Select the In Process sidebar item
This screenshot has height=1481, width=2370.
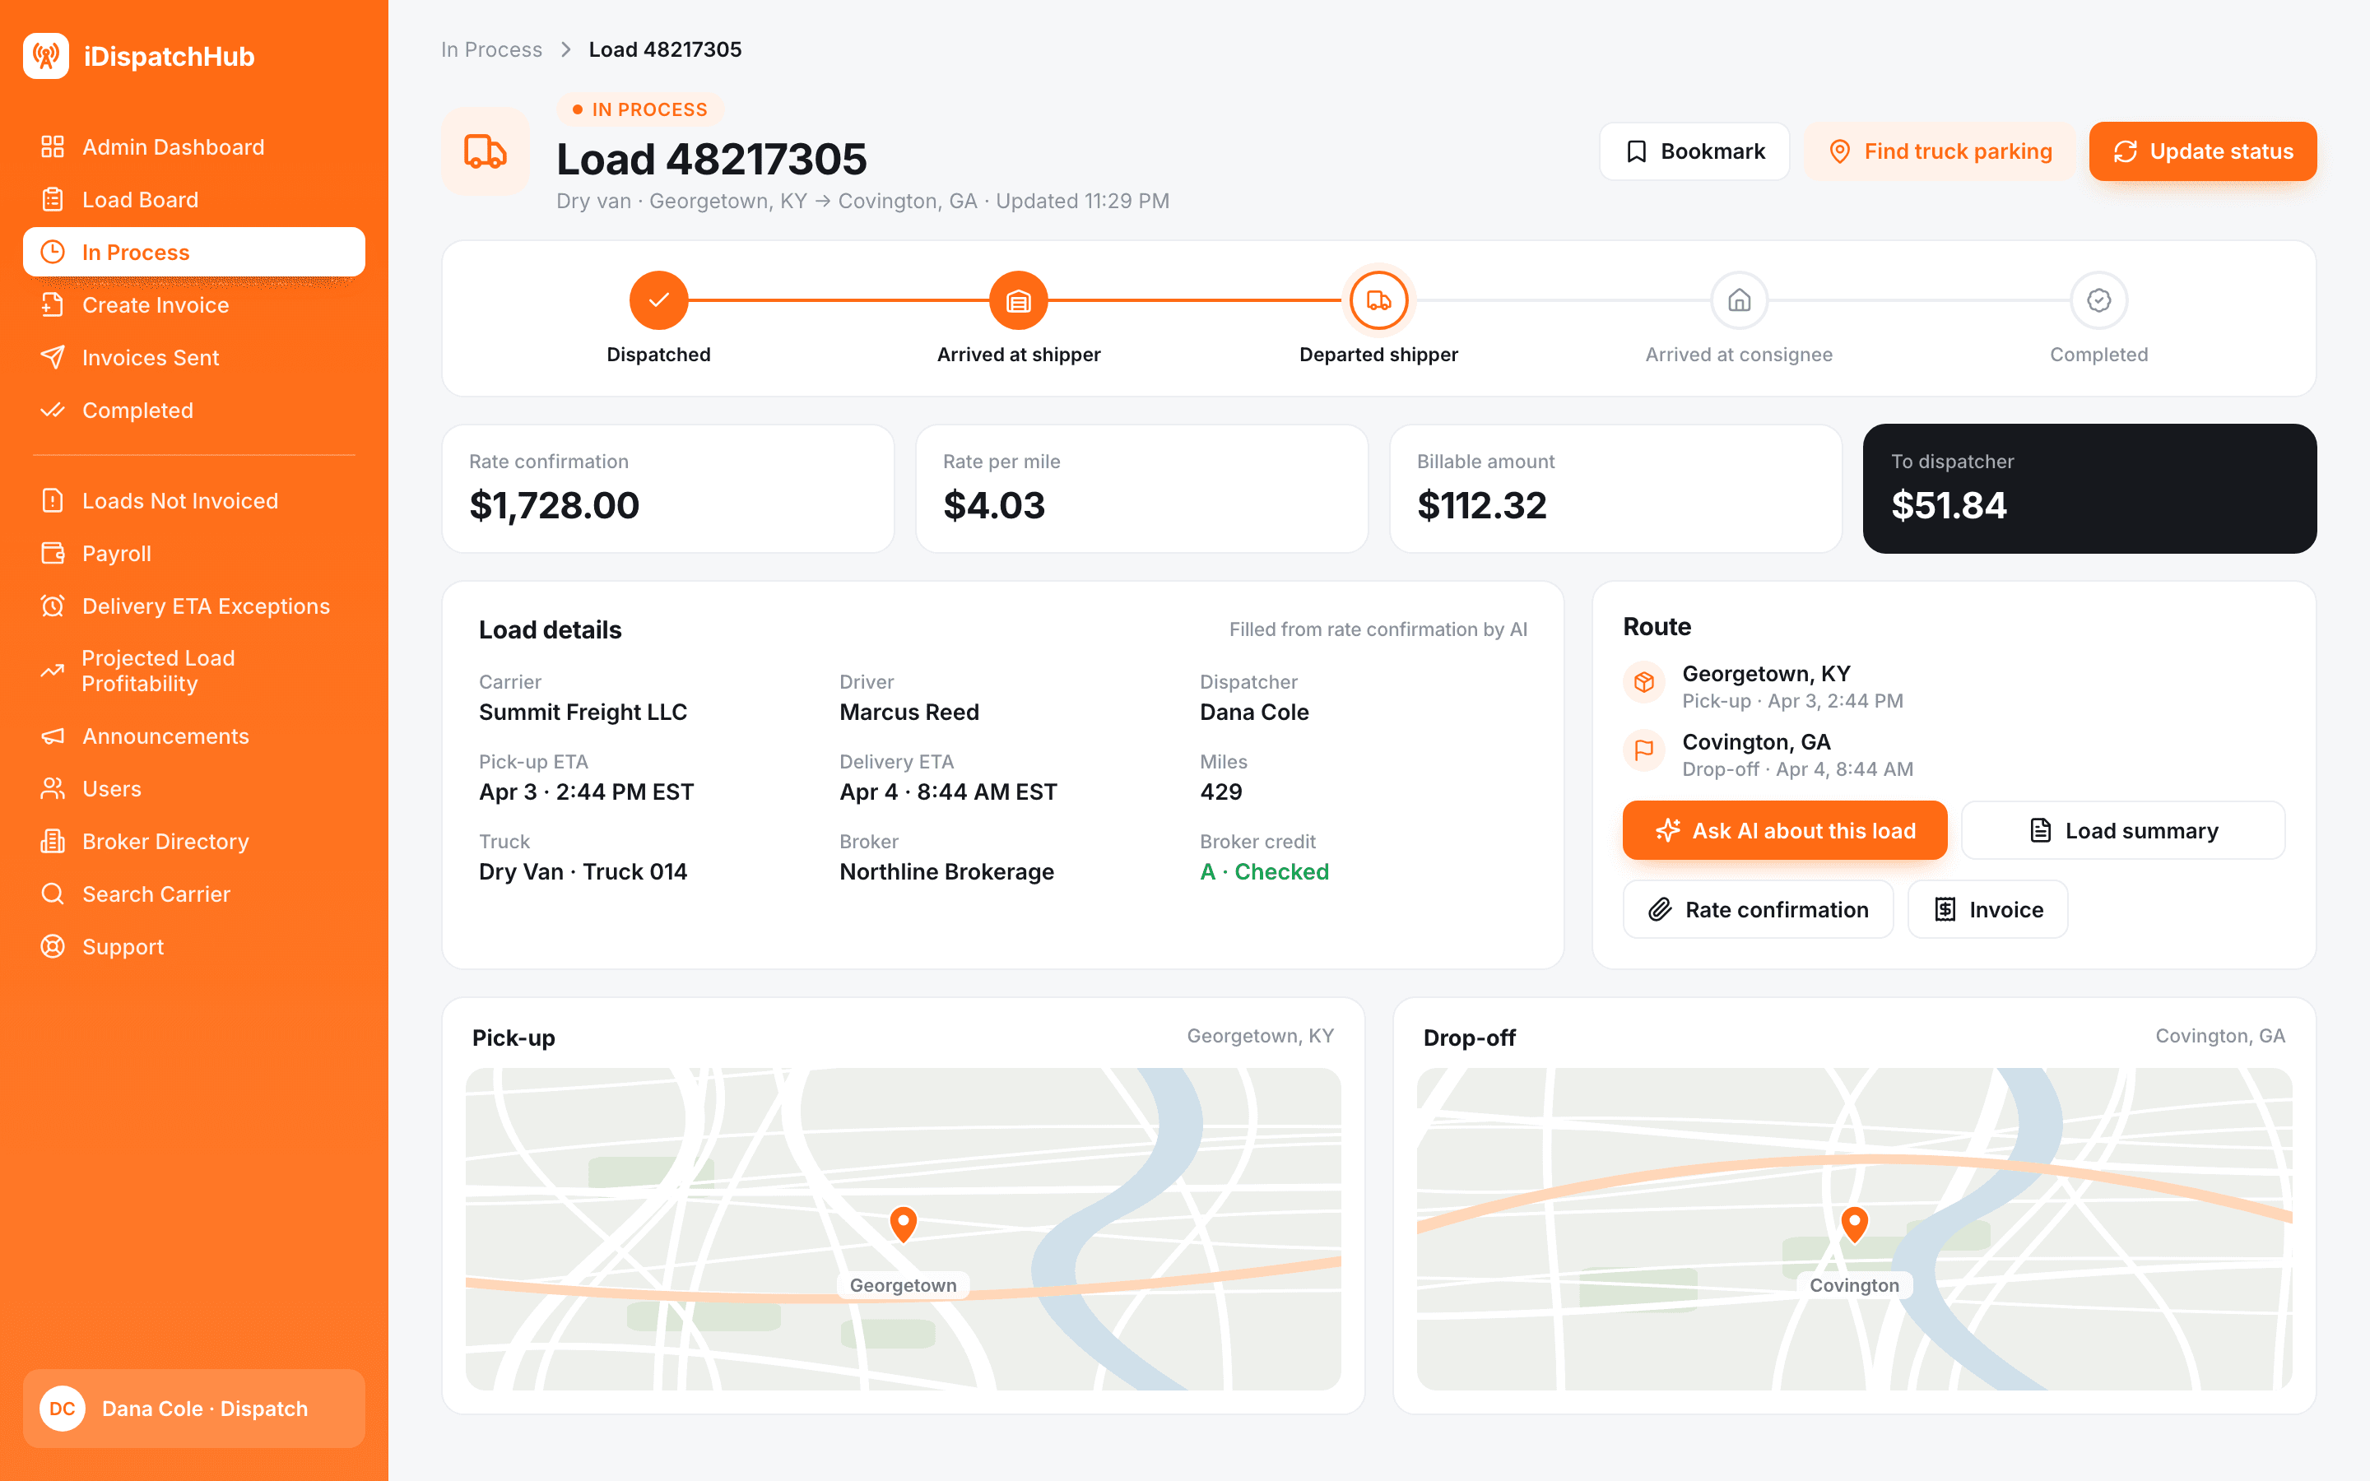point(194,252)
